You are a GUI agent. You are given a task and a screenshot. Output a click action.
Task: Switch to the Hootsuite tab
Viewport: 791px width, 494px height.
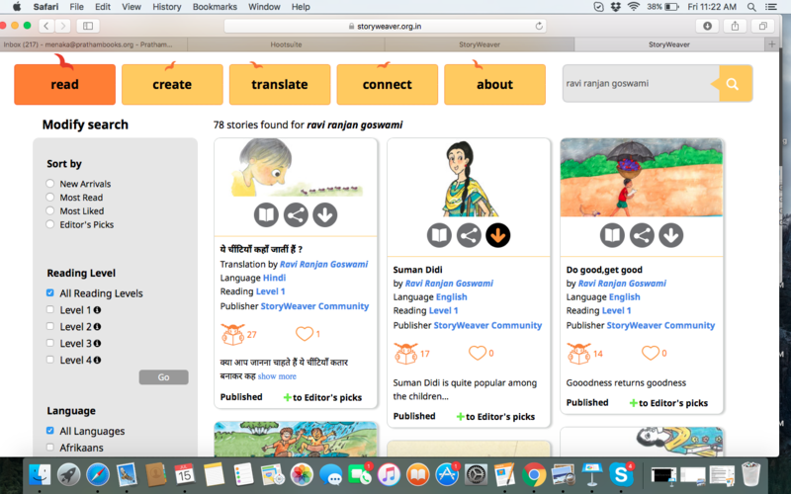tap(286, 44)
